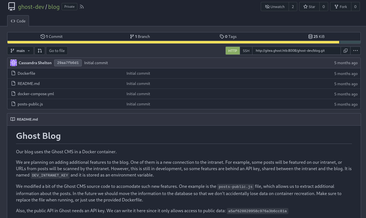View the forks count
Screen dimensions: 366x218
point(356,7)
